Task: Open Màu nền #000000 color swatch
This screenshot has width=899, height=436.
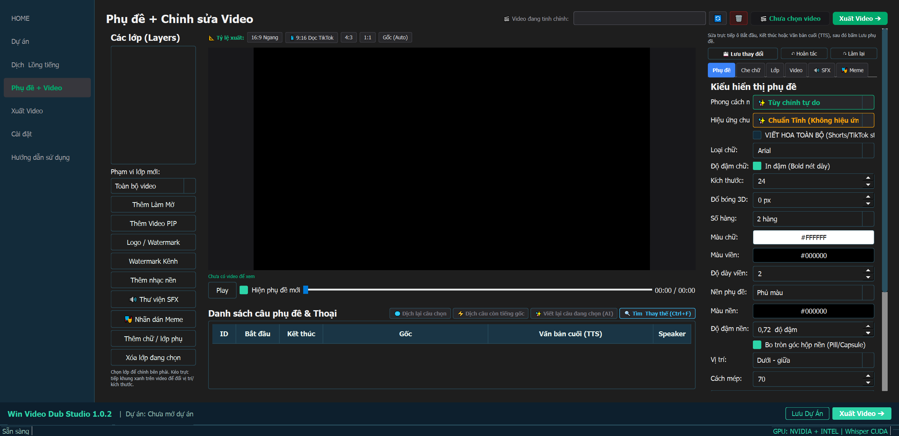Action: click(x=813, y=311)
